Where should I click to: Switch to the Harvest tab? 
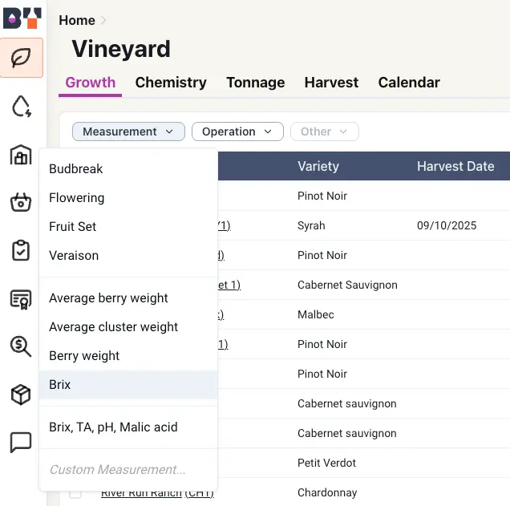[331, 83]
